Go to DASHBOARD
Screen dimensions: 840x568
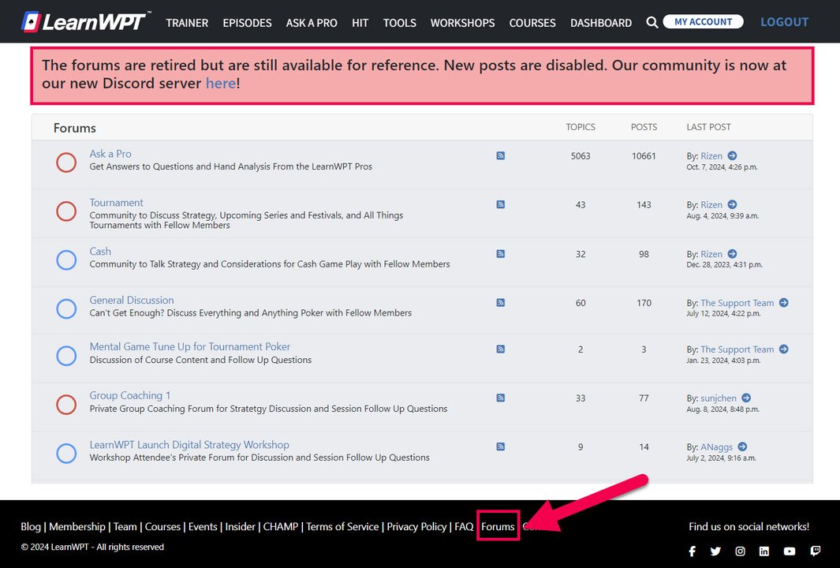click(601, 23)
